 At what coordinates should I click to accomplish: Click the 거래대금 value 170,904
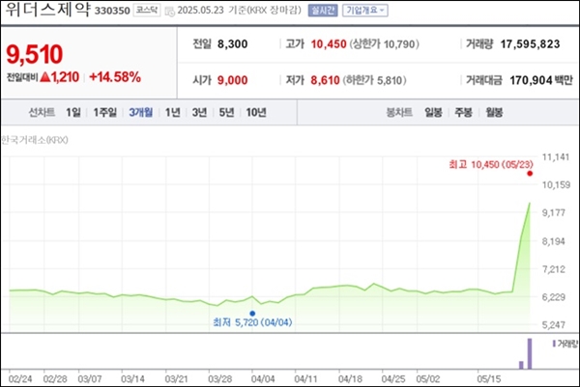(531, 80)
